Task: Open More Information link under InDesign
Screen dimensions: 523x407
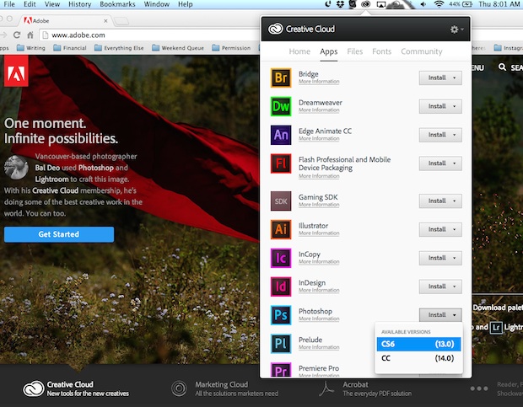Action: click(x=319, y=290)
